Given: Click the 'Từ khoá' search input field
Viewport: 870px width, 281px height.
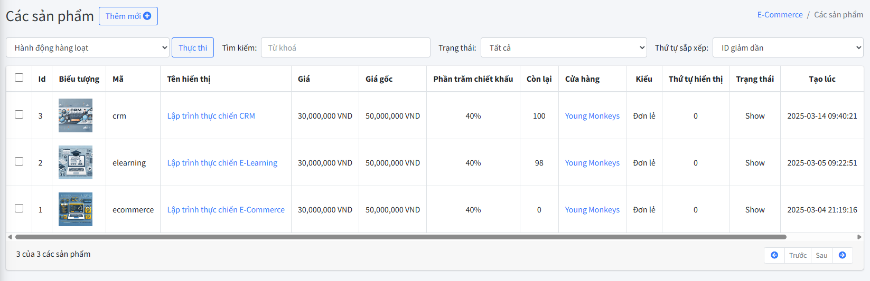Looking at the screenshot, I should 345,47.
